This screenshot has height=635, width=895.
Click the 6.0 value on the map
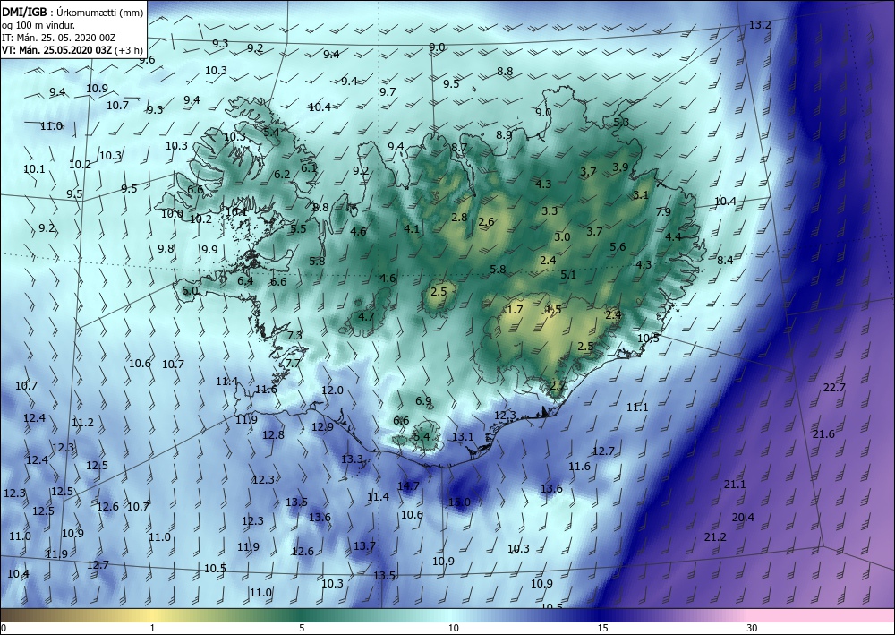click(x=190, y=291)
